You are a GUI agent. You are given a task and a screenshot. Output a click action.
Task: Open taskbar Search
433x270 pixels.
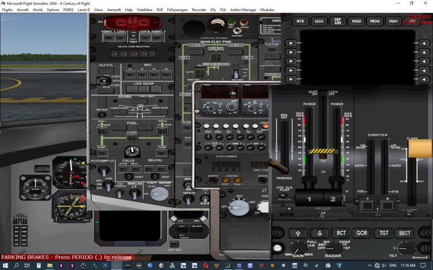16,265
